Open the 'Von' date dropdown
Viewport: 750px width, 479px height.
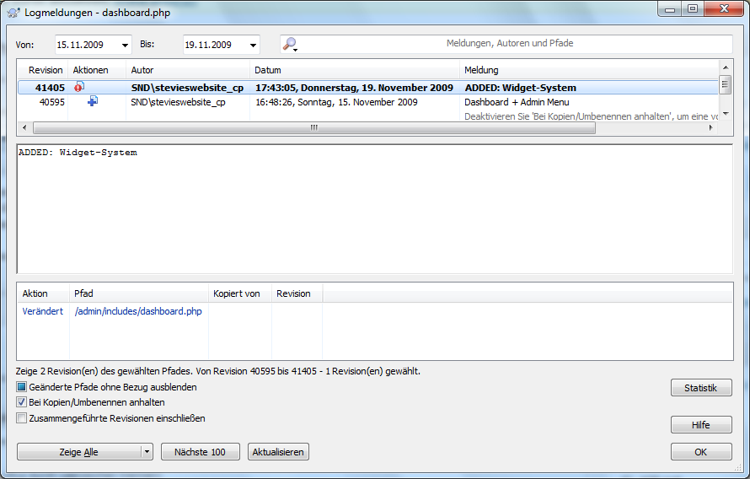tap(126, 45)
